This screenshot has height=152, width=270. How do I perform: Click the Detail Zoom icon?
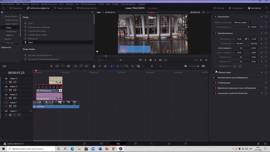click(x=132, y=66)
